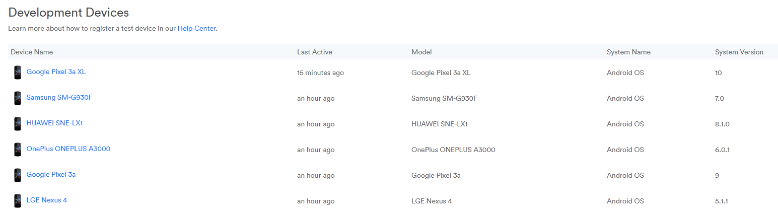Select the Model cell 'LGE Nexus 4'
Screen dimensions: 778x214
[432, 201]
